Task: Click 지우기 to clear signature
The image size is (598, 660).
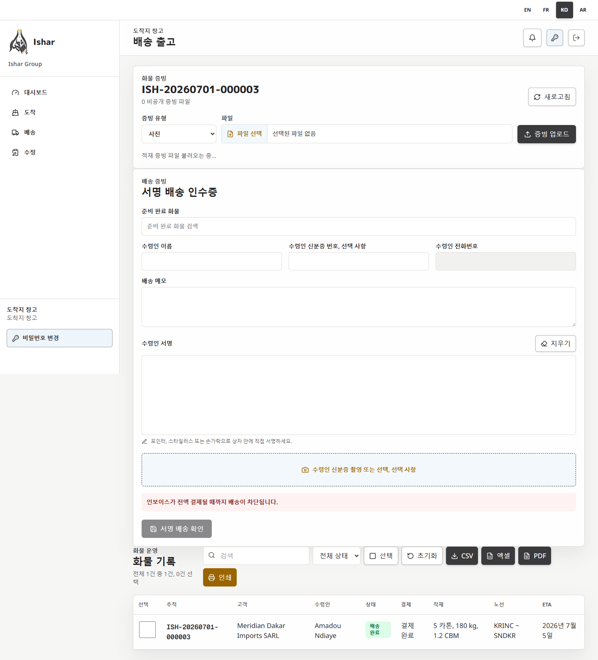Action: [556, 343]
